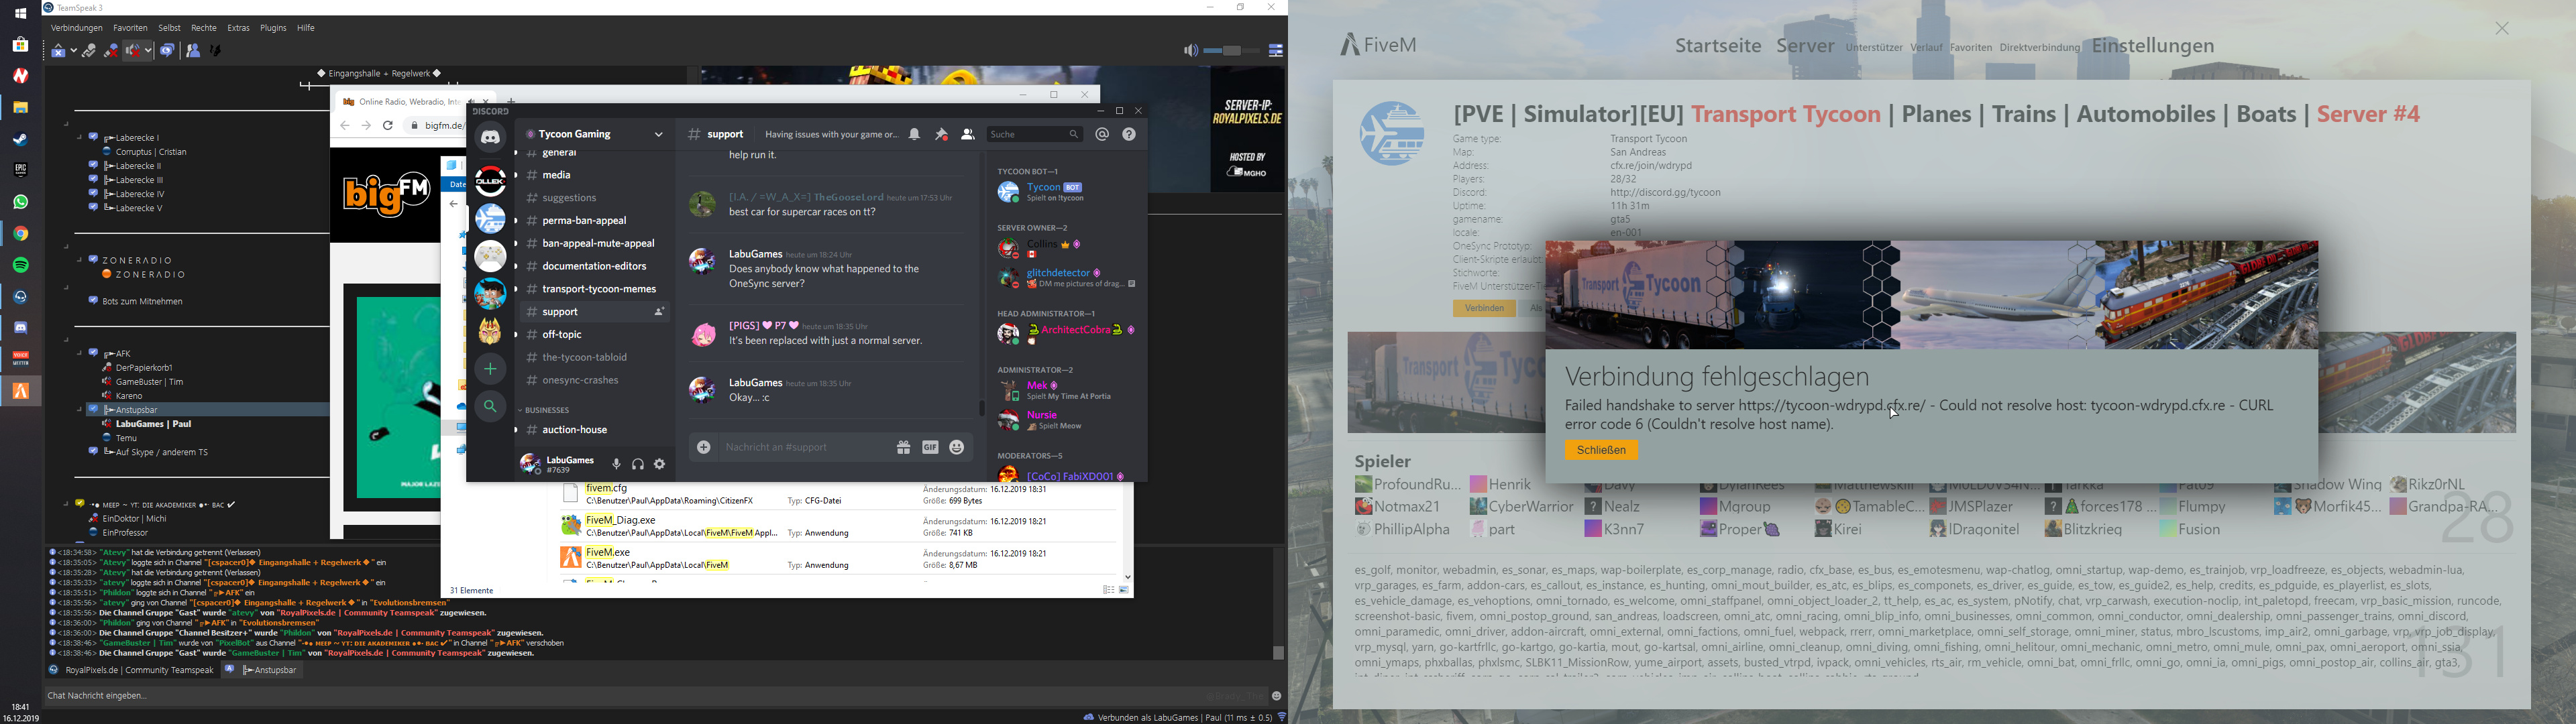The height and width of the screenshot is (724, 2576).
Task: Open the FiveM Startseite tab
Action: click(1718, 46)
